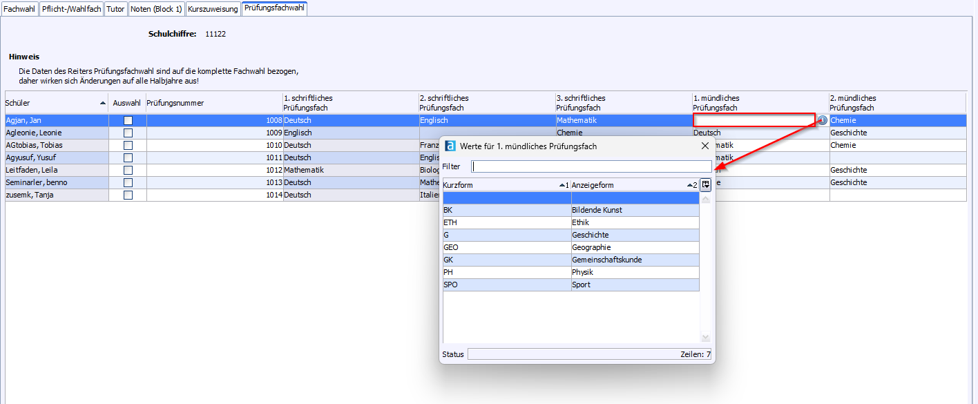The height and width of the screenshot is (404, 978).
Task: Switch to the Fachwahl tab
Action: coord(19,9)
